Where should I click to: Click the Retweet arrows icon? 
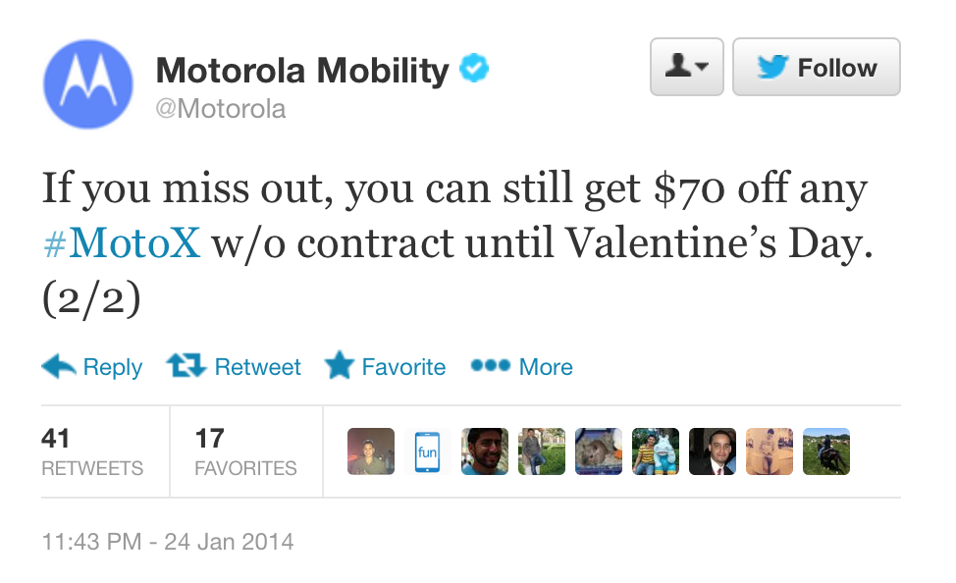pos(186,366)
